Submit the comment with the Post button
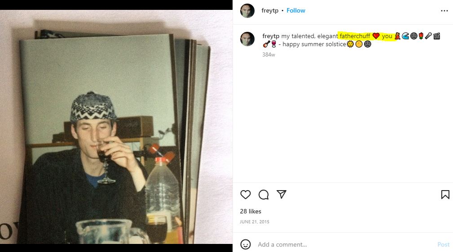The width and height of the screenshot is (453, 252). 444,244
